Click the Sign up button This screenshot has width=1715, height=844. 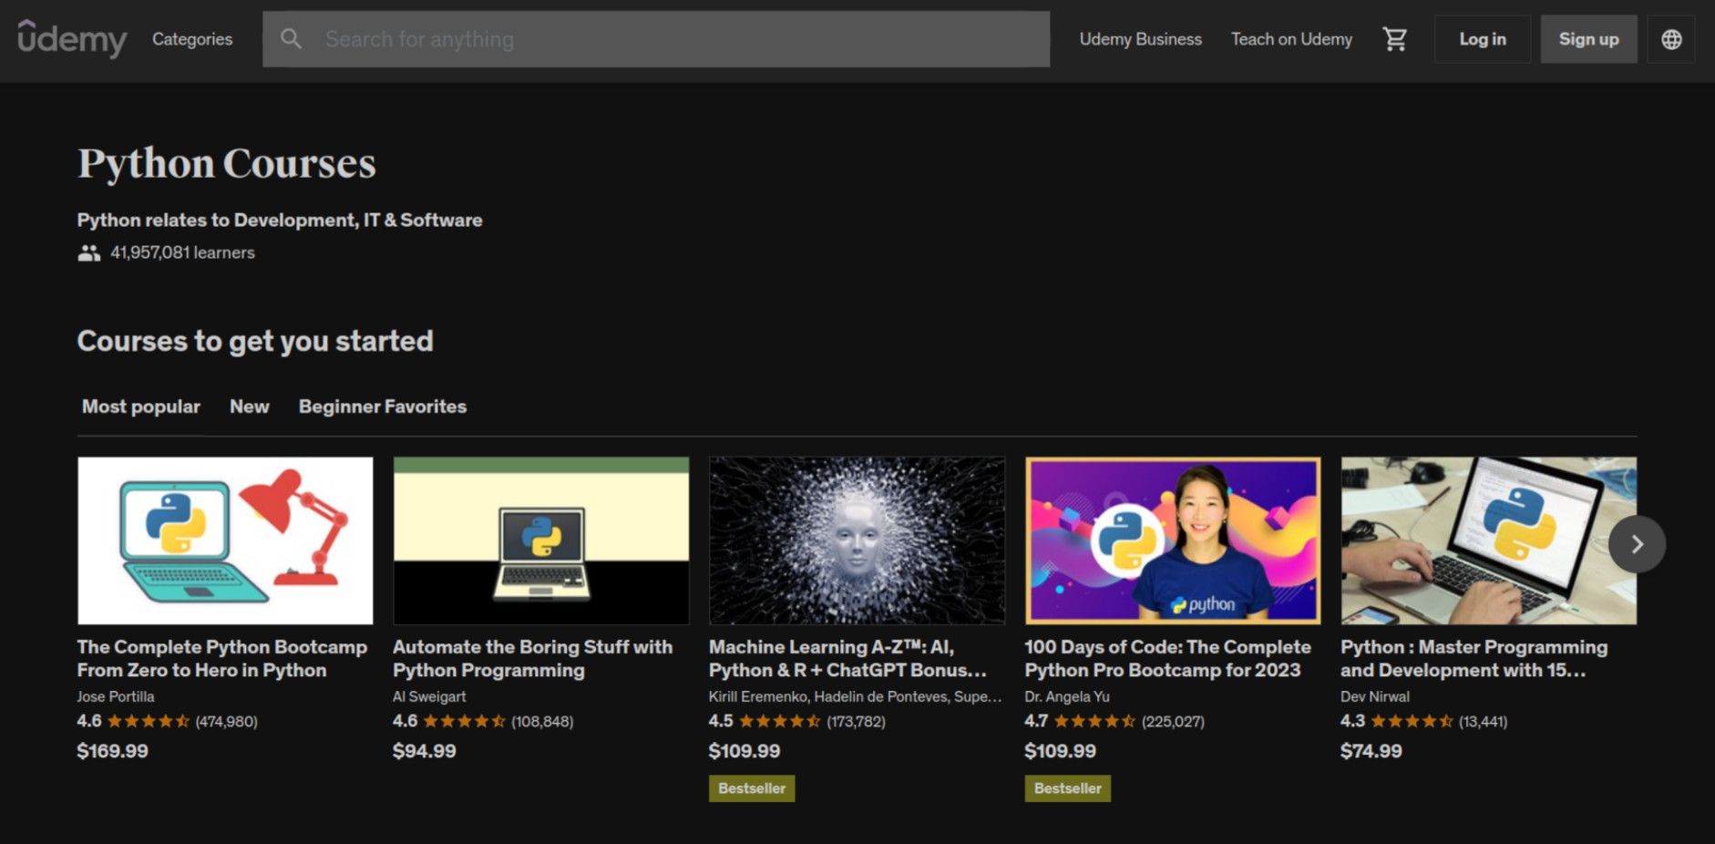pyautogui.click(x=1588, y=39)
